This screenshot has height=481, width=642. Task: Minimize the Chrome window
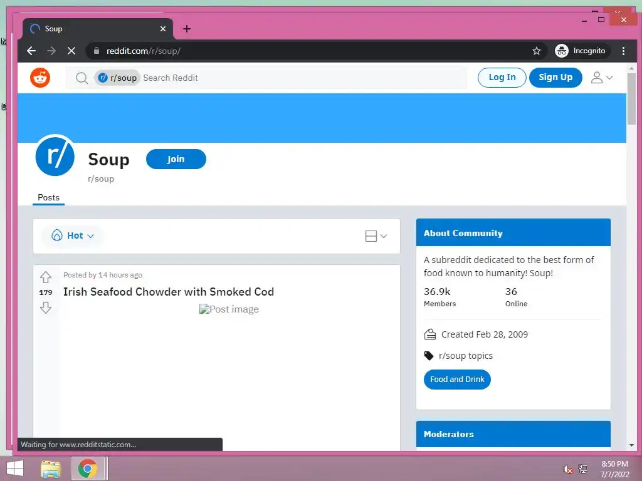pos(584,19)
